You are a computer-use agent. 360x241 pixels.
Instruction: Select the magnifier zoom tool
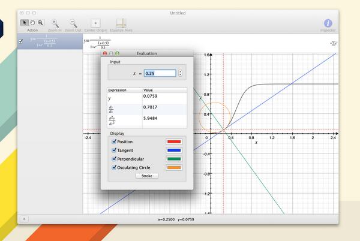40,22
